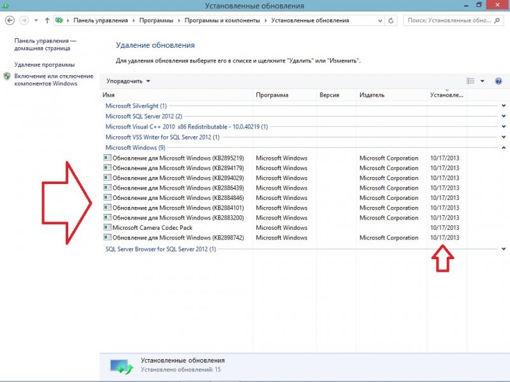Select update KB2894179 in the list
510x382 pixels.
tap(178, 168)
